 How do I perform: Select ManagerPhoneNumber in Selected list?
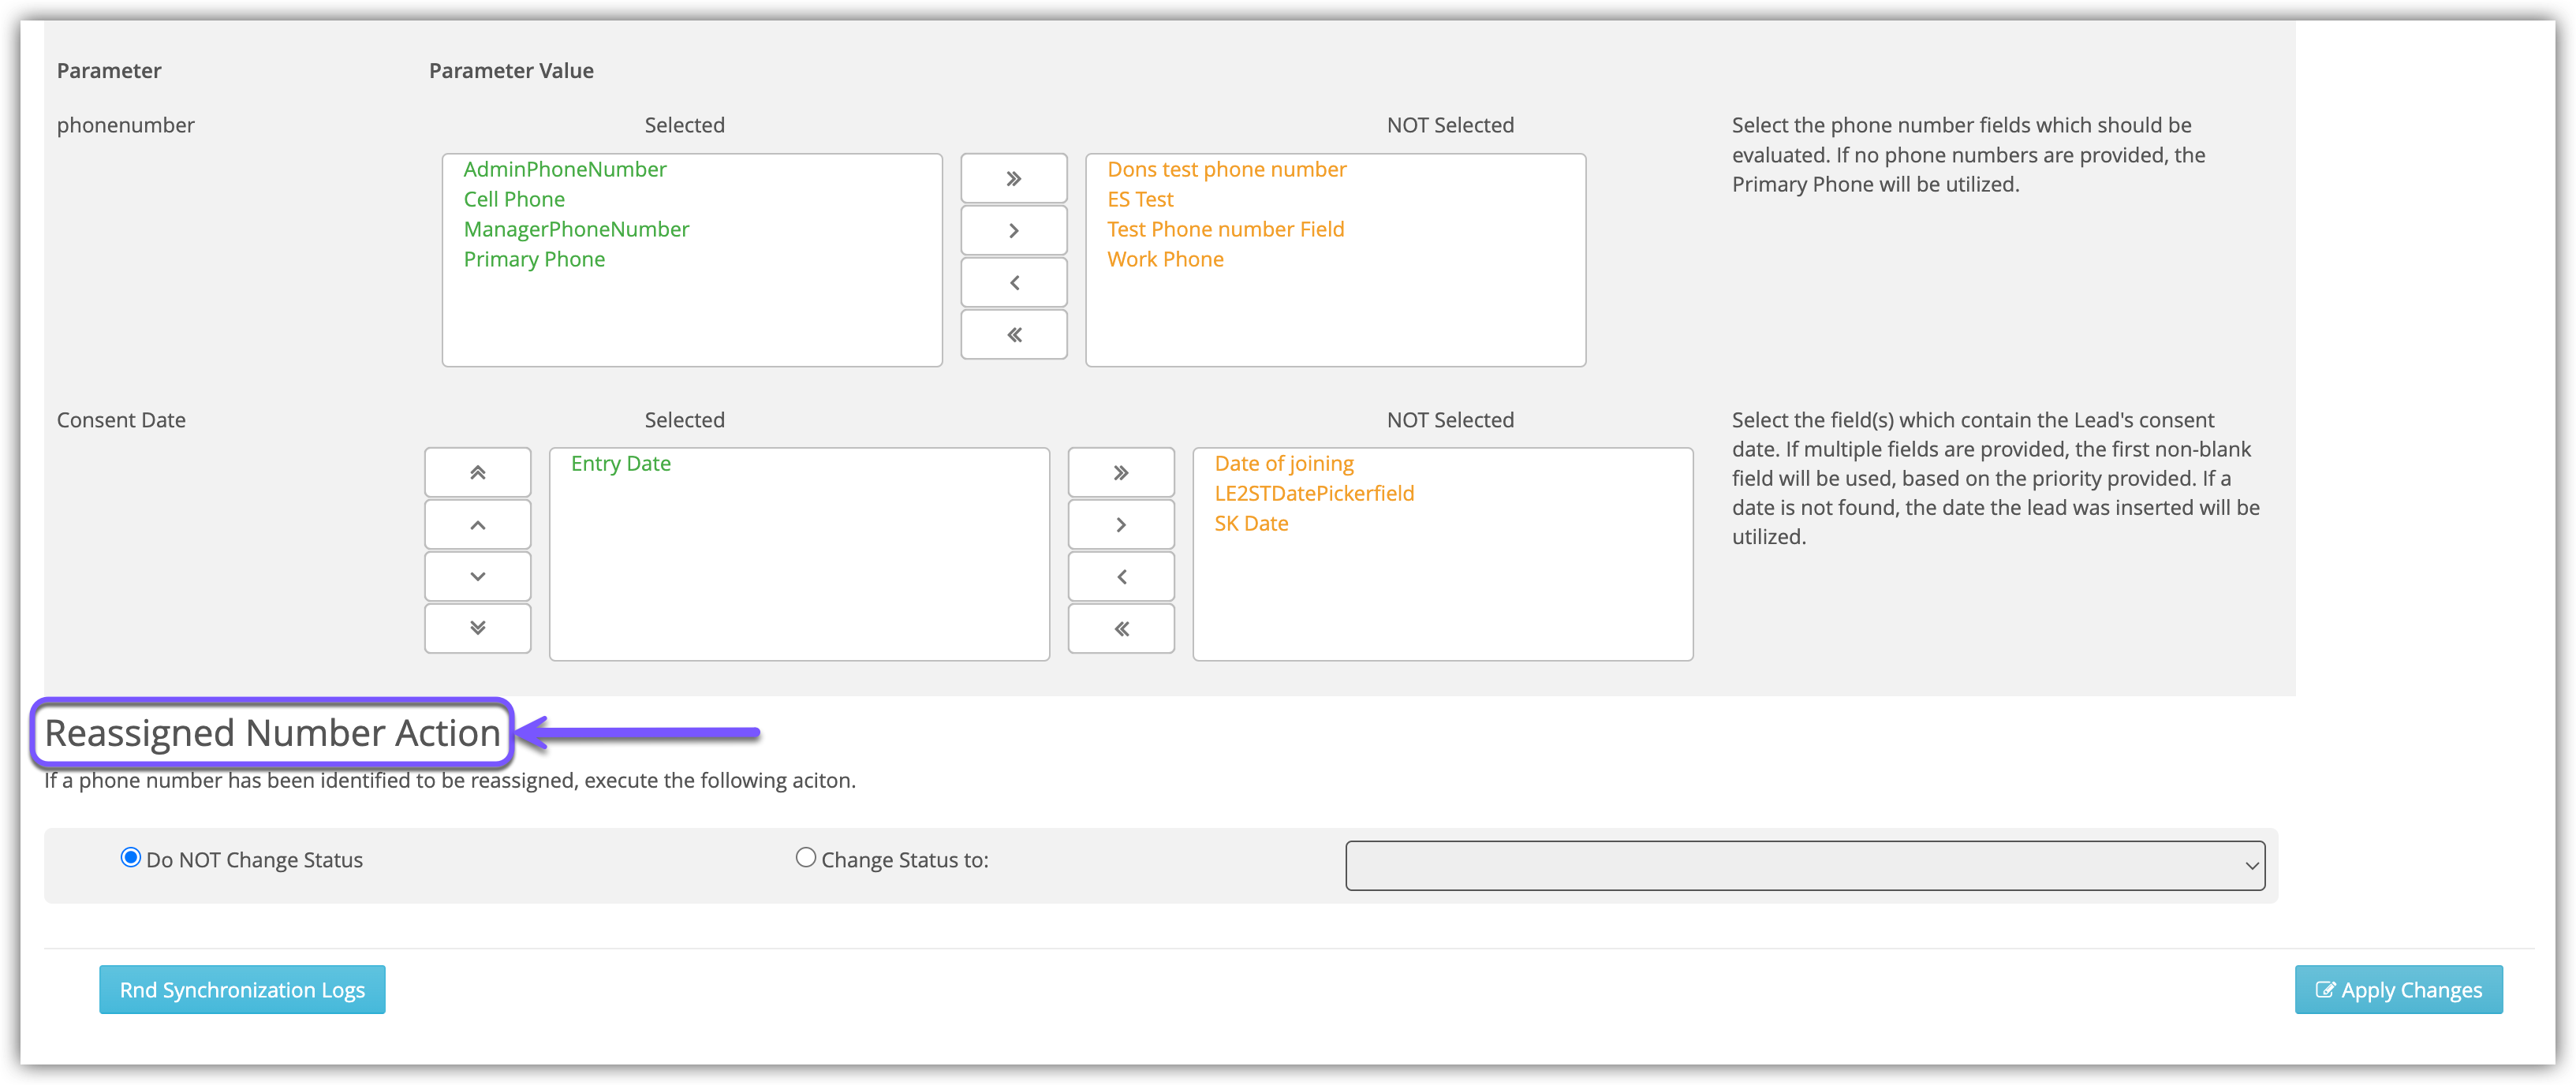coord(576,230)
